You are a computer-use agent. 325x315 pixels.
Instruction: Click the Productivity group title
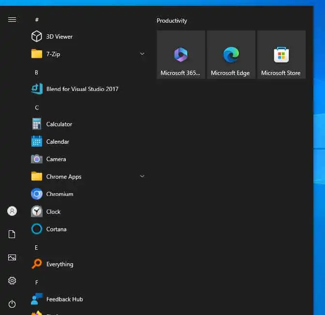[172, 21]
